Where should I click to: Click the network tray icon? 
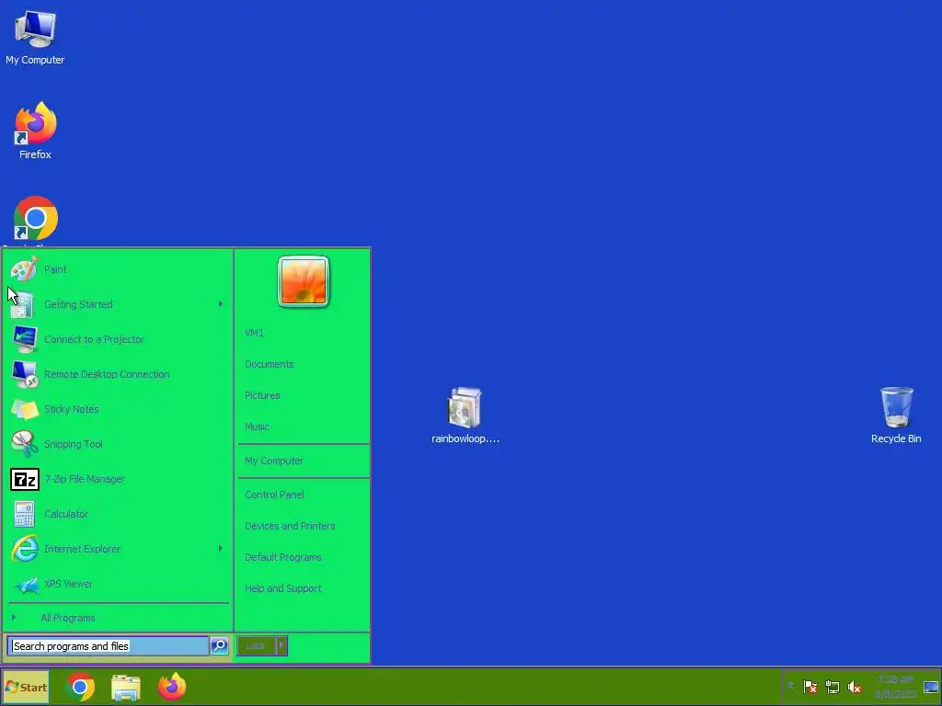[x=832, y=687]
